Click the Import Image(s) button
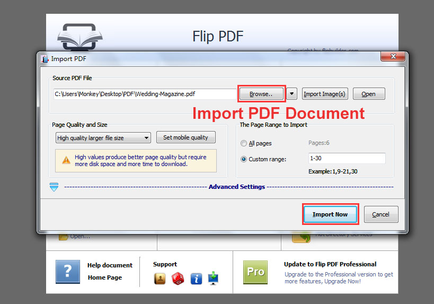The image size is (434, 304). click(324, 94)
